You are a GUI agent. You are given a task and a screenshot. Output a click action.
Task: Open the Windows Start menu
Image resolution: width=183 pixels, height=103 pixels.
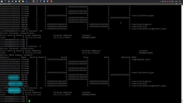tap(2, 1)
